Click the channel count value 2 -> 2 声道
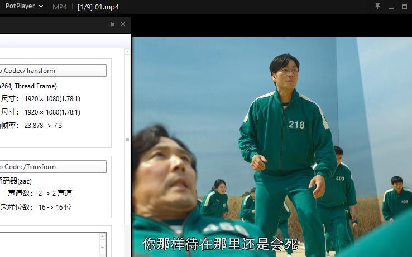Image resolution: width=412 pixels, height=257 pixels. [55, 194]
